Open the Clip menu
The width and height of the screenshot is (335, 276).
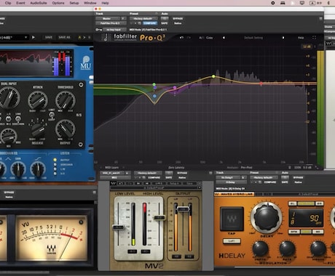(8, 3)
